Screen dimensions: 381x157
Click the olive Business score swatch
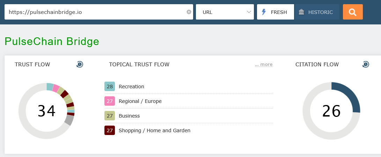(110, 116)
